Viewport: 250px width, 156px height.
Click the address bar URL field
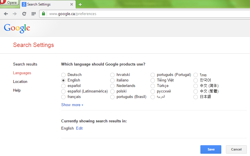148,14
